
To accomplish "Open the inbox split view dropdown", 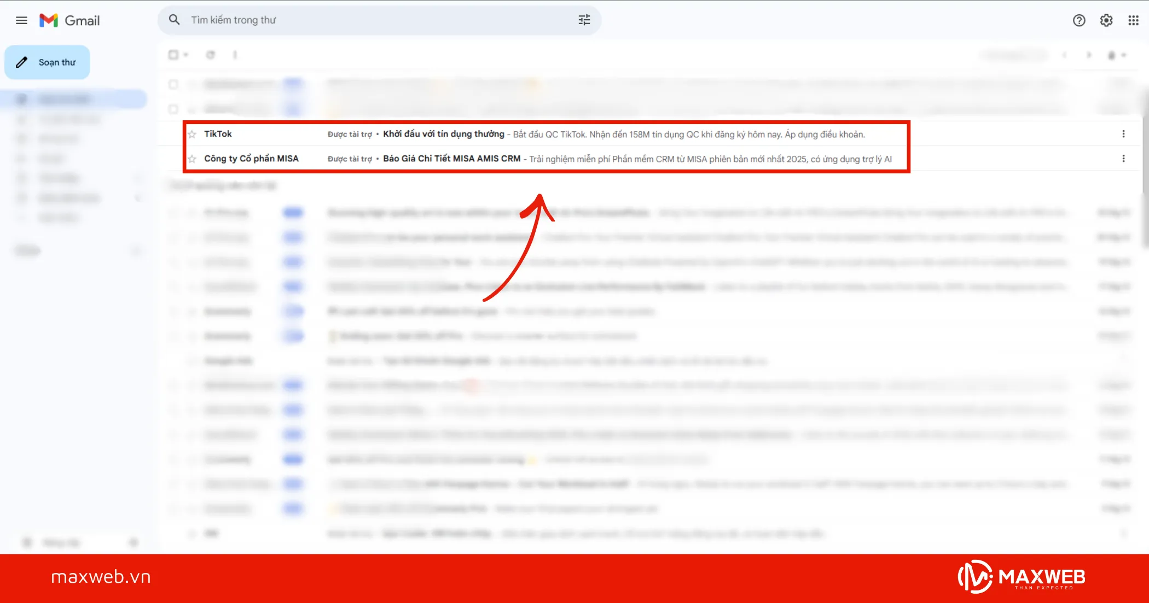I will click(x=1121, y=55).
